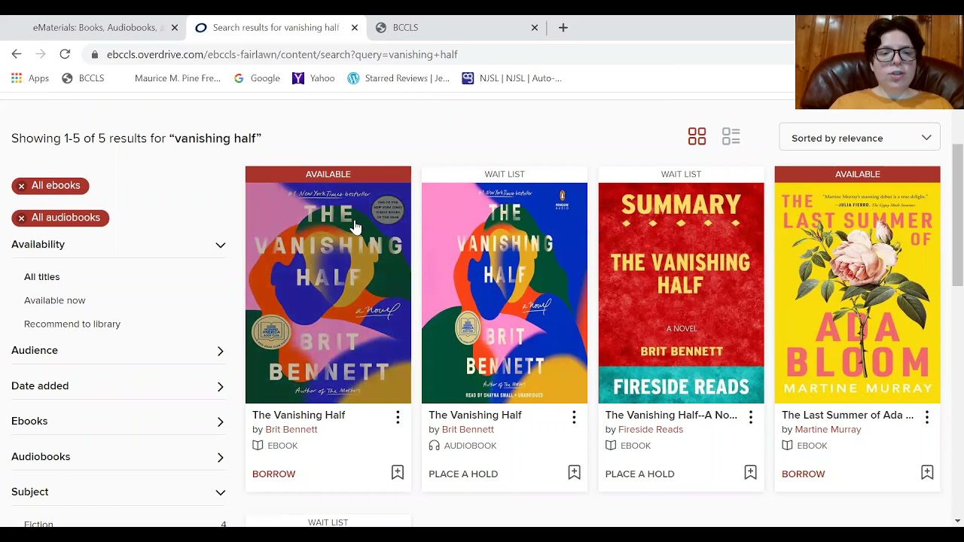Close the eMaterials tab
Screen dimensions: 964x542
pos(175,28)
